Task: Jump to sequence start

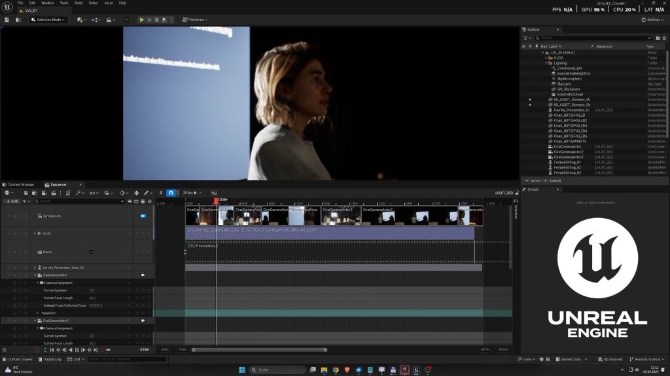Action: pos(52,350)
